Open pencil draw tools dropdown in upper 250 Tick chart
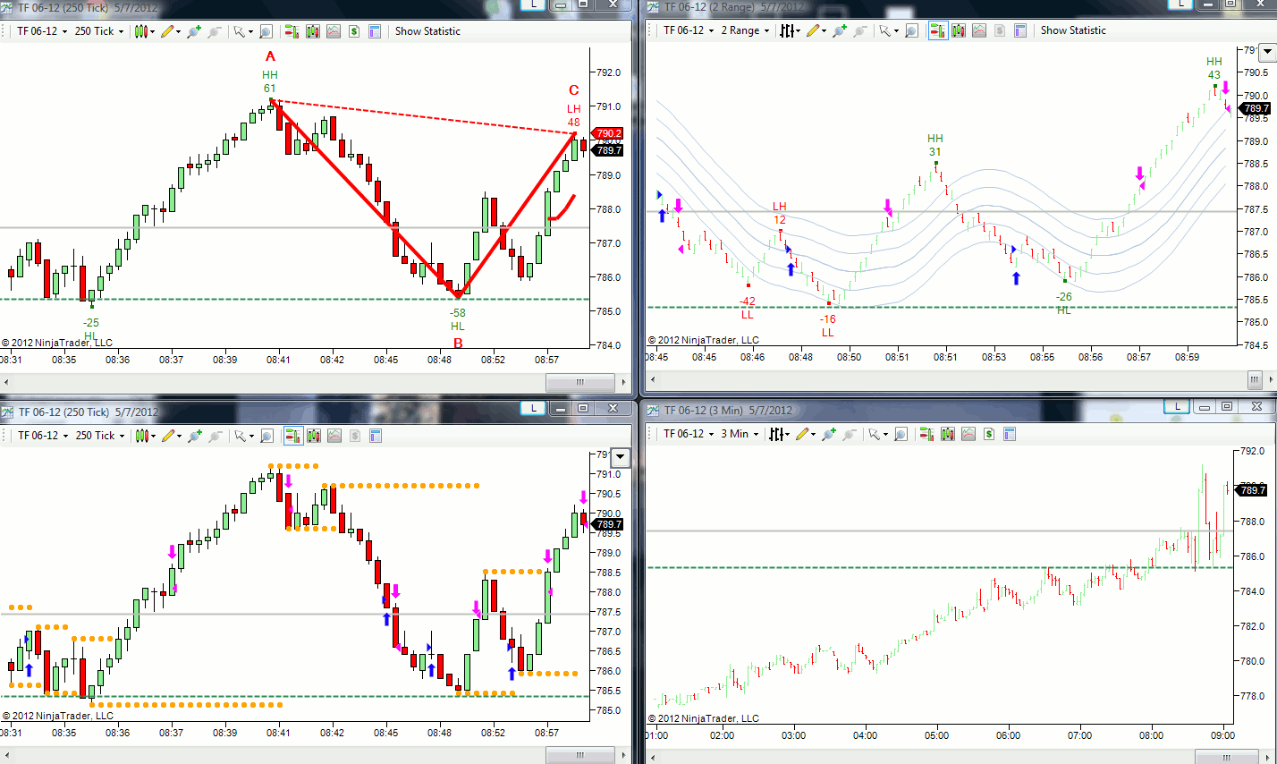The image size is (1277, 764). (x=170, y=31)
